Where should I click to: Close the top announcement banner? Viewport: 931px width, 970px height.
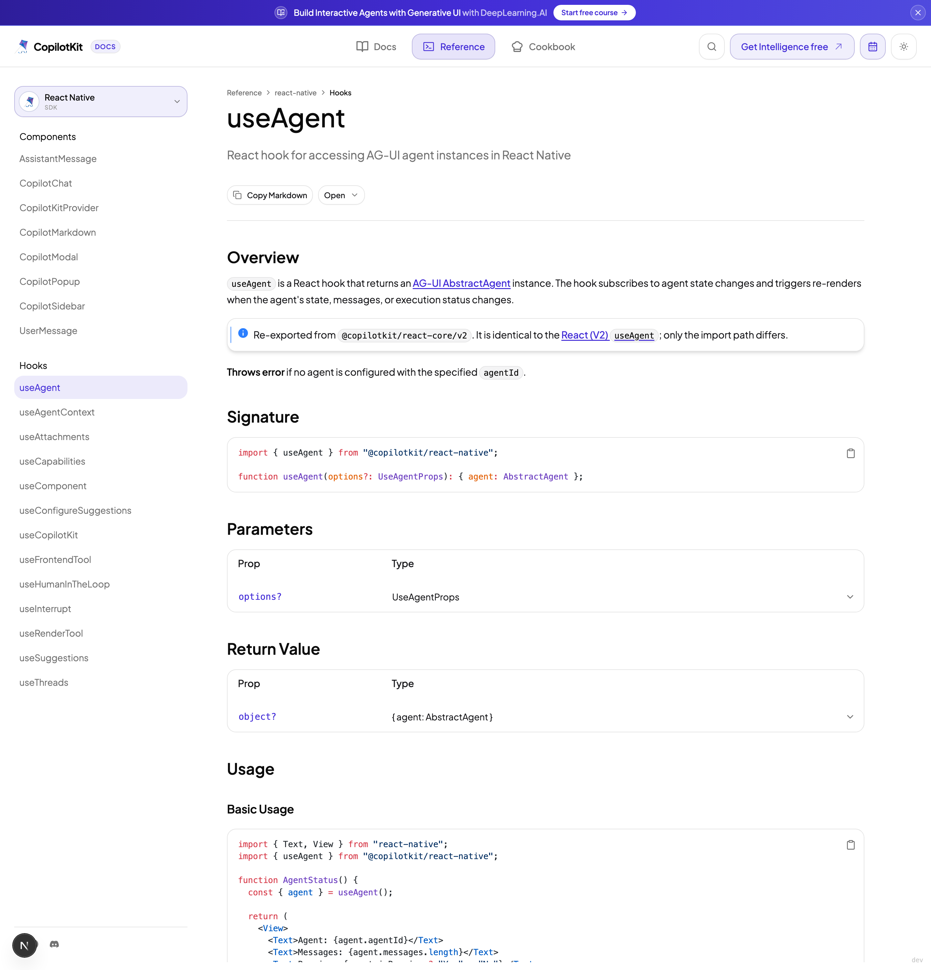[x=918, y=13]
